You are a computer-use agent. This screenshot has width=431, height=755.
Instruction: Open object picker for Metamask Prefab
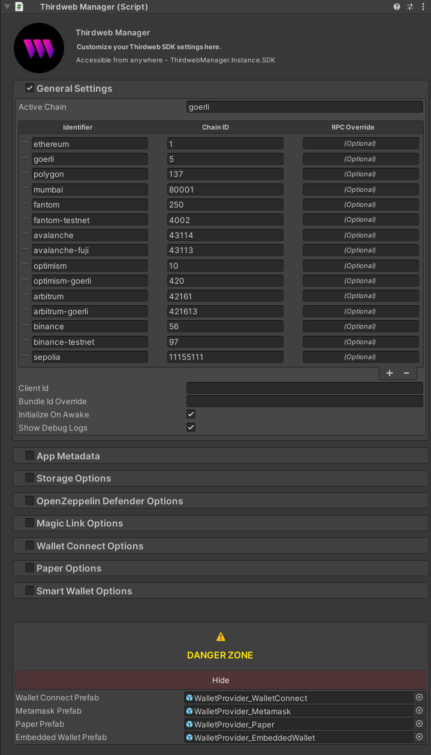(419, 711)
